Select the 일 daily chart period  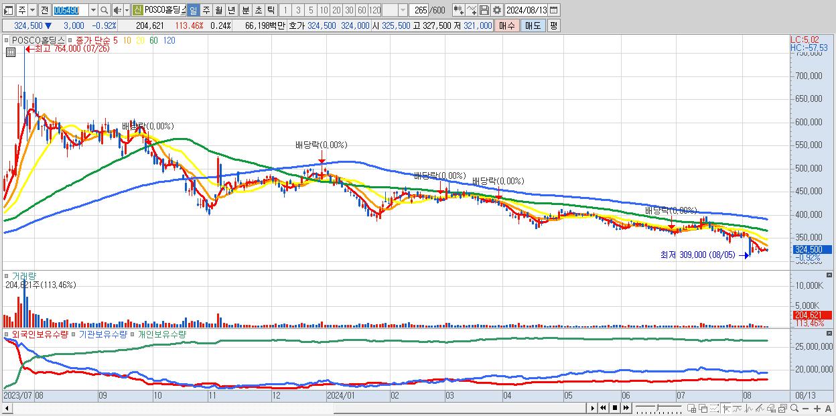[193, 10]
